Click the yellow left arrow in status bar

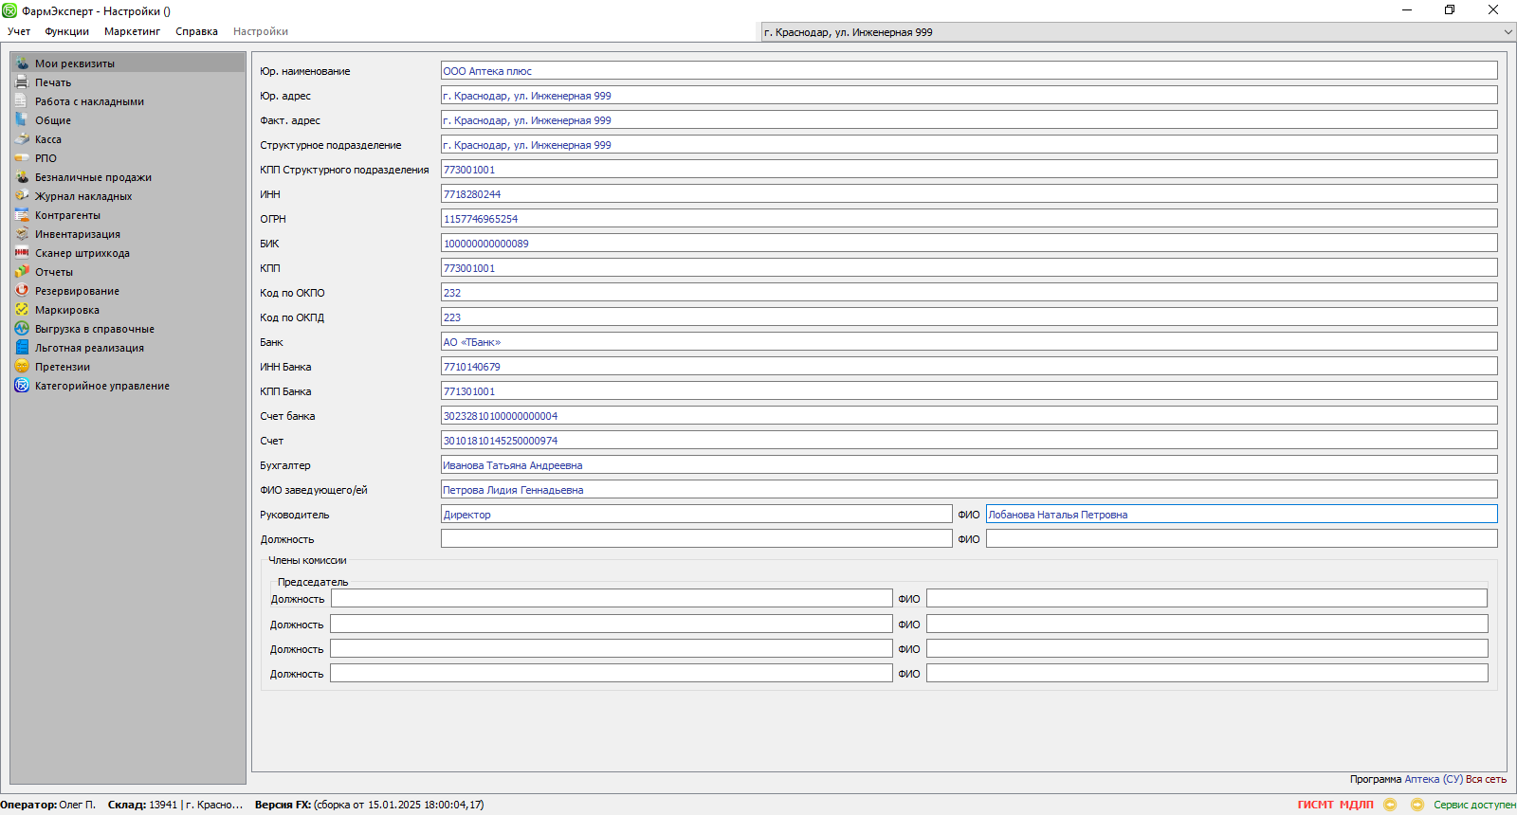click(1390, 805)
